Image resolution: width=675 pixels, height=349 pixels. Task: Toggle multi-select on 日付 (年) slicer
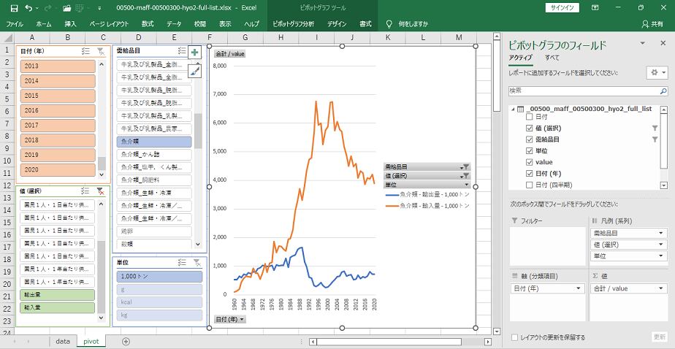pyautogui.click(x=86, y=51)
